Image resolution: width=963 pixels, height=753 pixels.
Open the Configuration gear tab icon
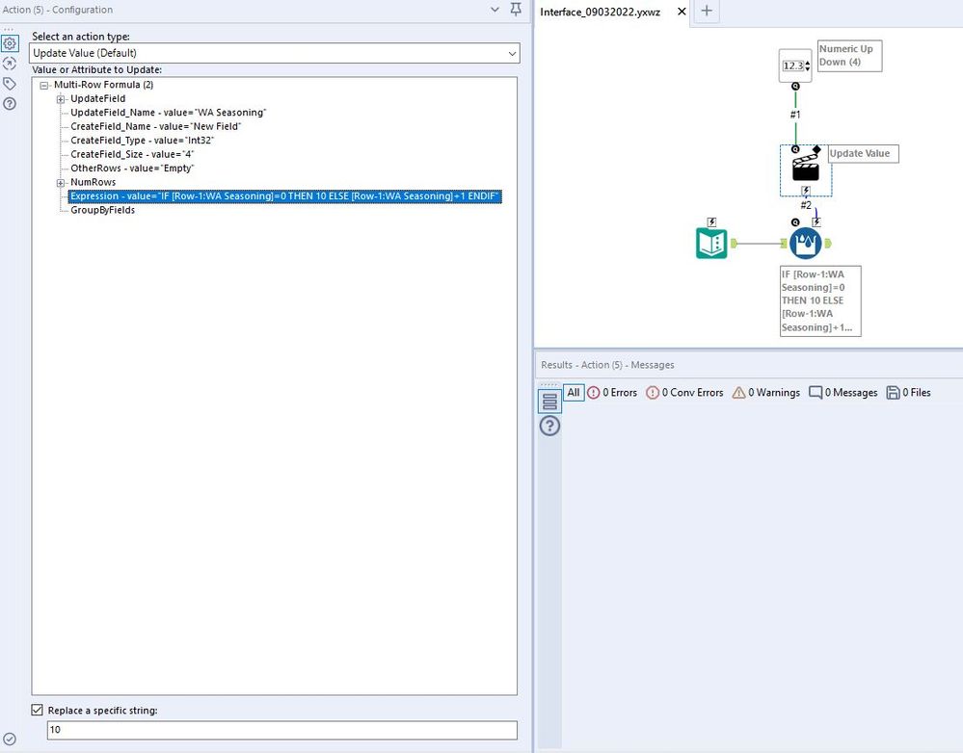pos(10,43)
